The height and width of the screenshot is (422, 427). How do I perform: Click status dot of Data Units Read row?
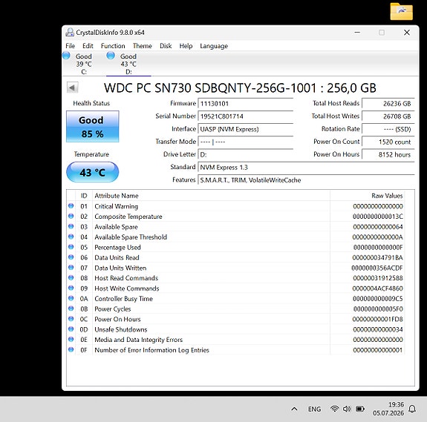pos(71,257)
